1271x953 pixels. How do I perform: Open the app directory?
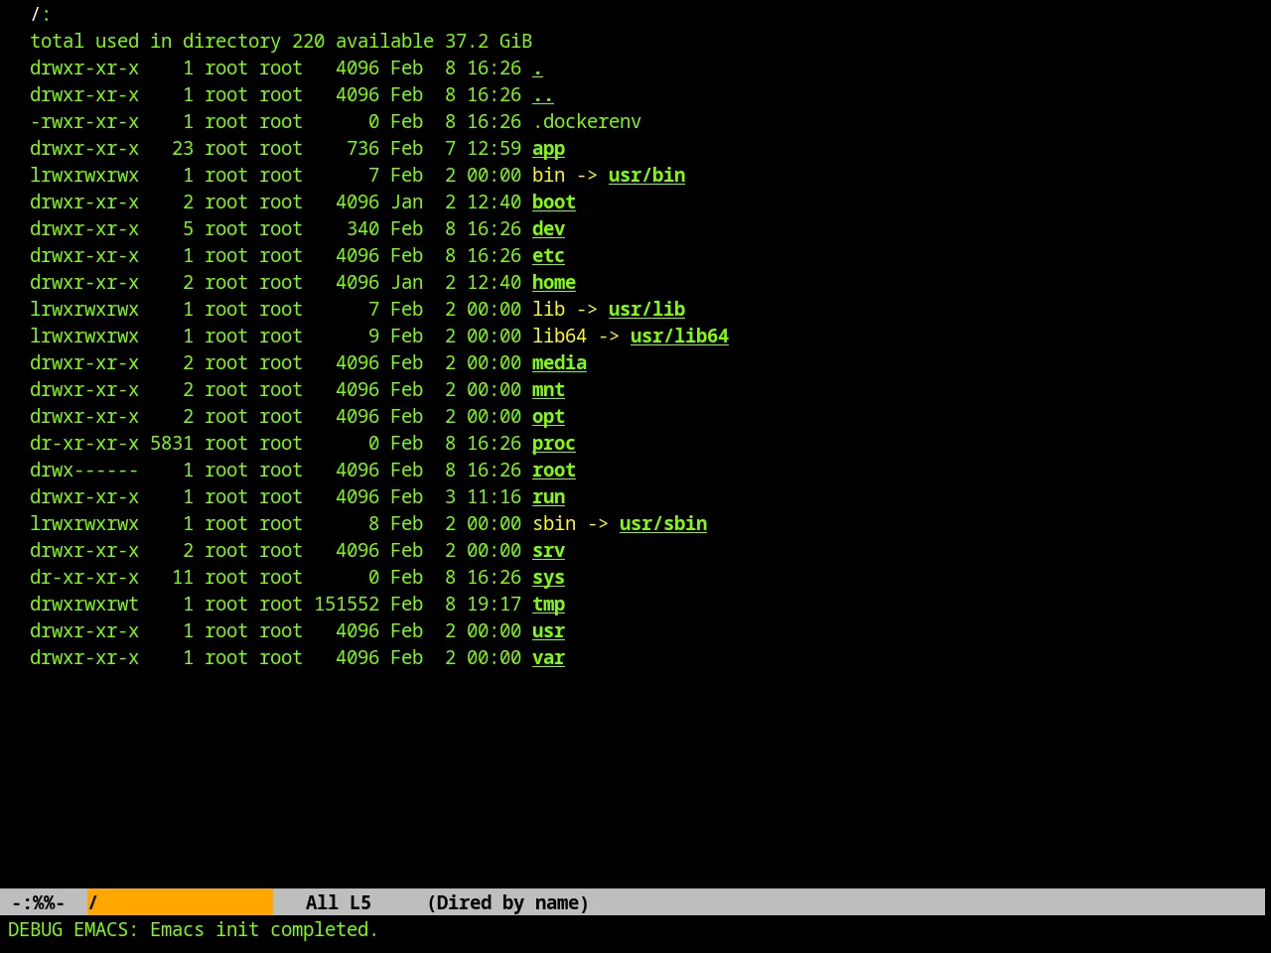click(x=548, y=149)
